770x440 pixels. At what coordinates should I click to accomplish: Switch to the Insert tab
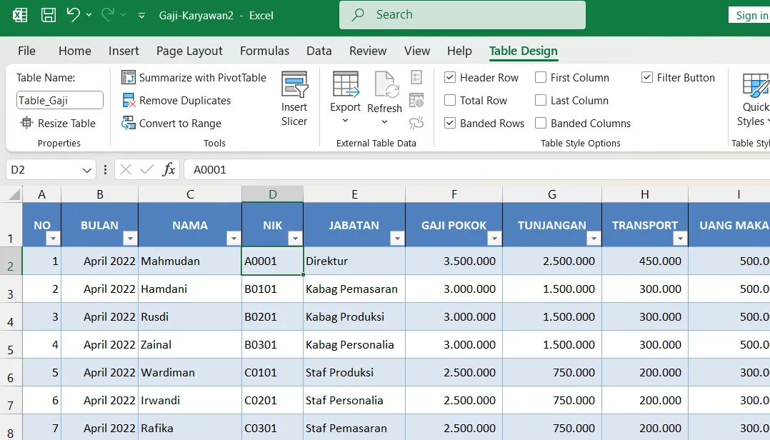(124, 51)
